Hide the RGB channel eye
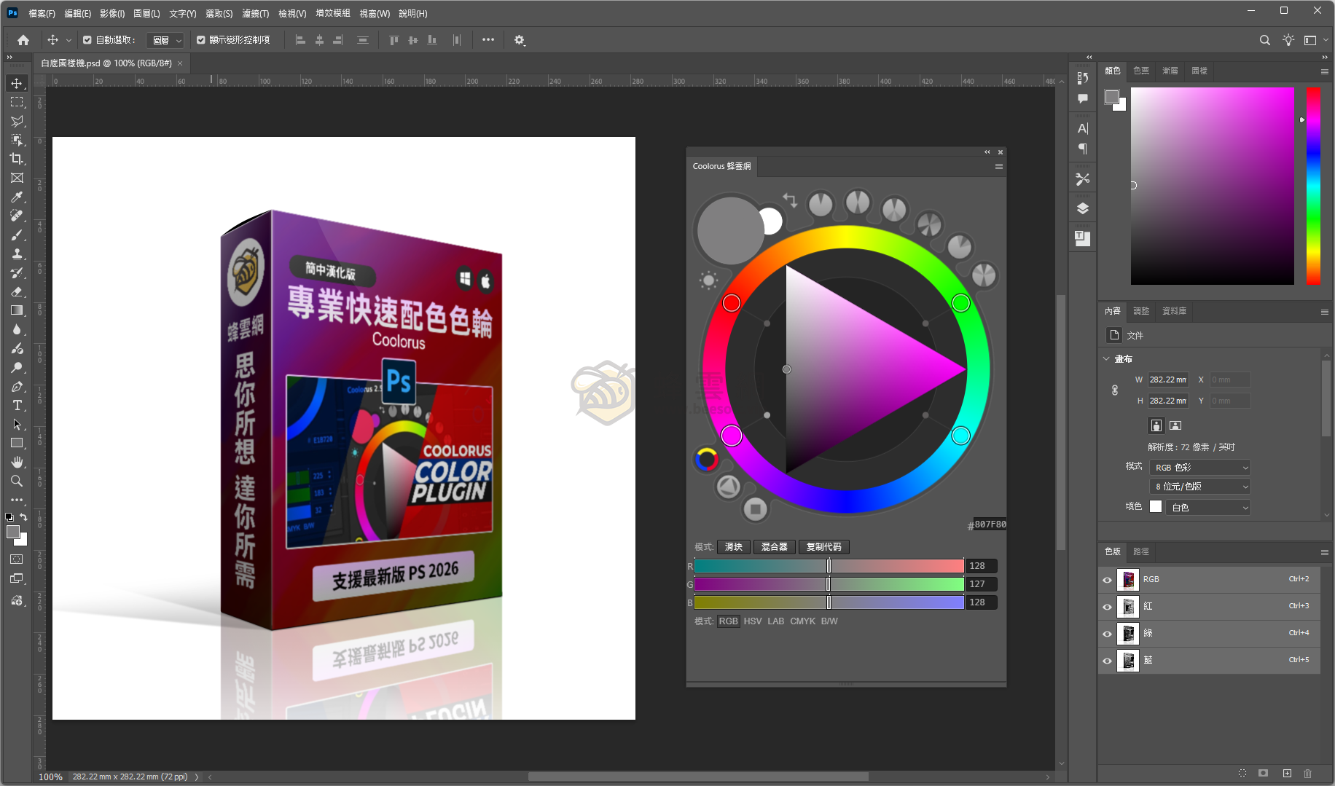Image resolution: width=1335 pixels, height=786 pixels. coord(1108,580)
